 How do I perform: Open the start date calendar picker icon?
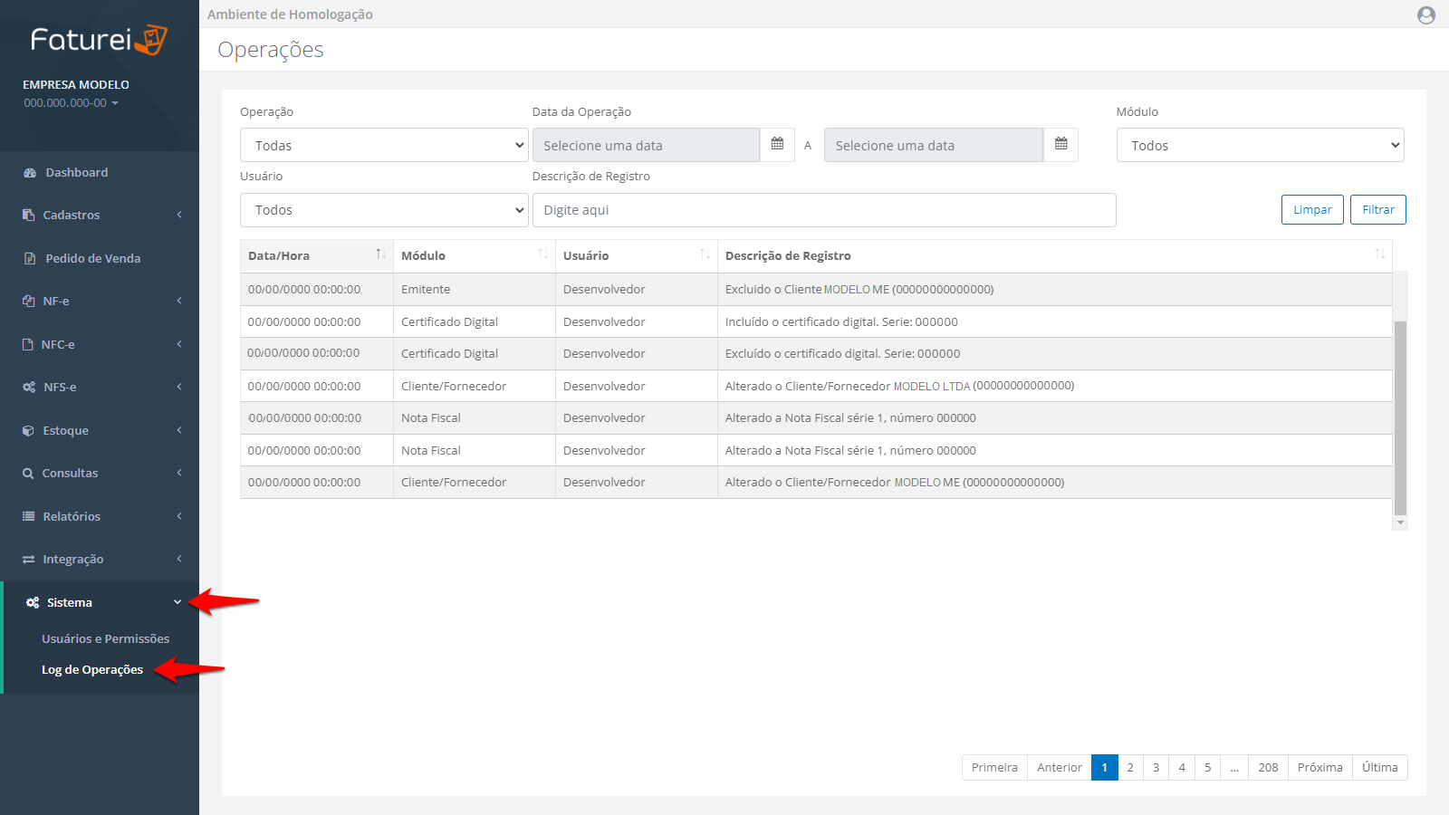(x=777, y=145)
